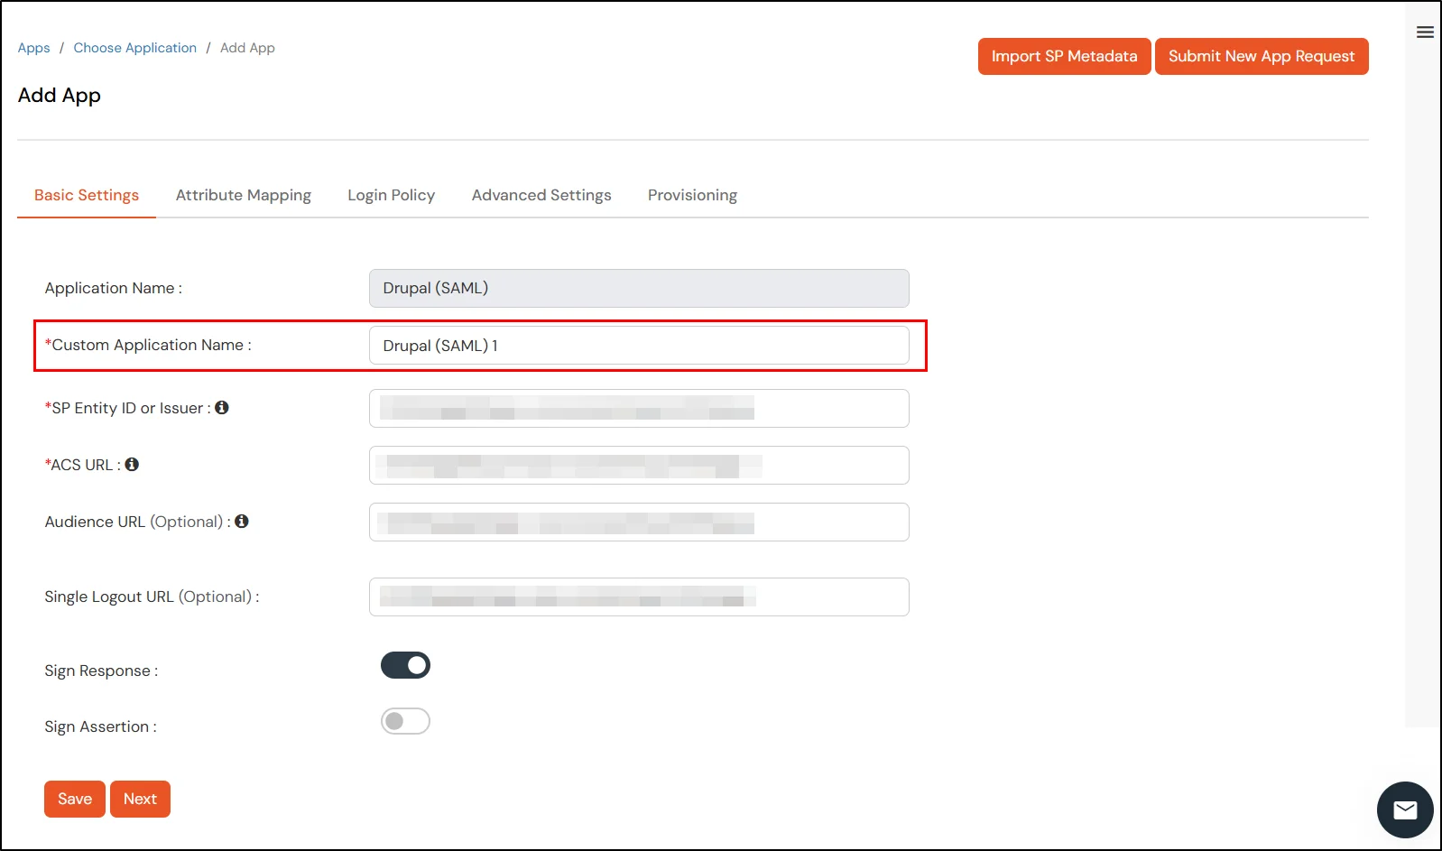Screen dimensions: 1442x851
Task: Proceed with the Next button
Action: pos(140,799)
